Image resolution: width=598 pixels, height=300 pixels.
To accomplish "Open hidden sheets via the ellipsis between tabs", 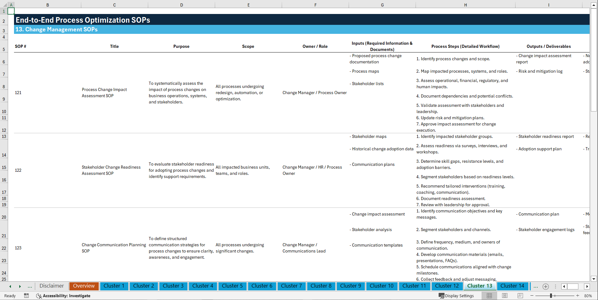I will [30, 286].
